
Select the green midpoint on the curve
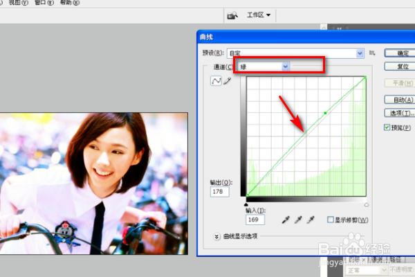(325, 113)
